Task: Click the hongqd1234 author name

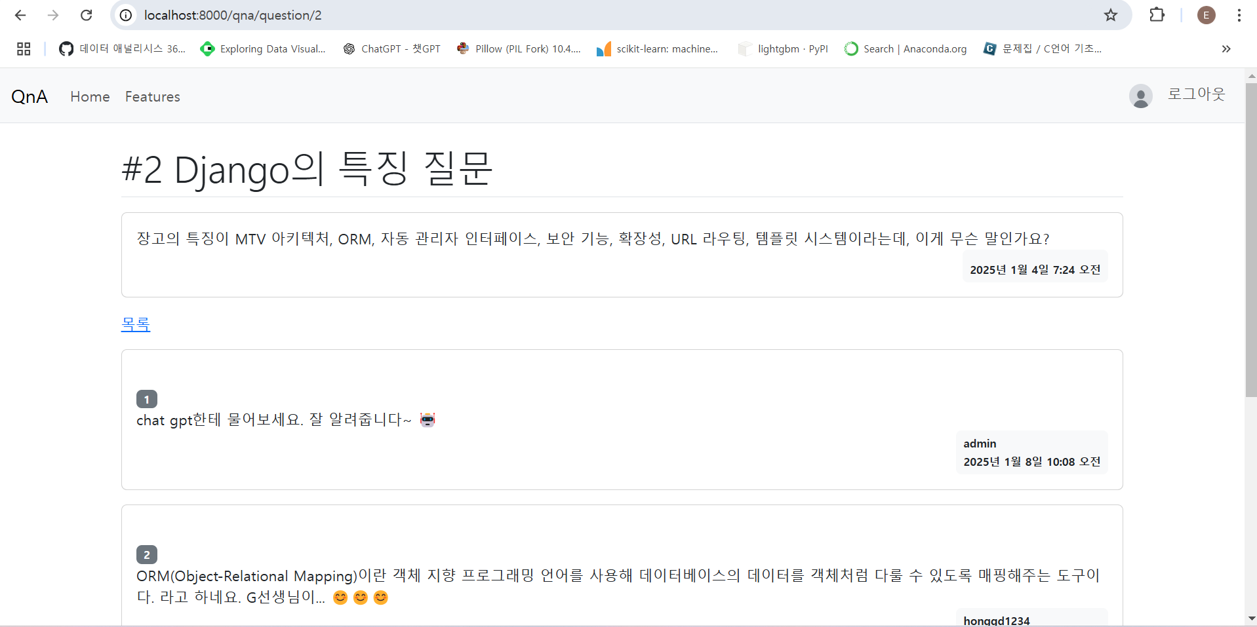Action: point(997,620)
